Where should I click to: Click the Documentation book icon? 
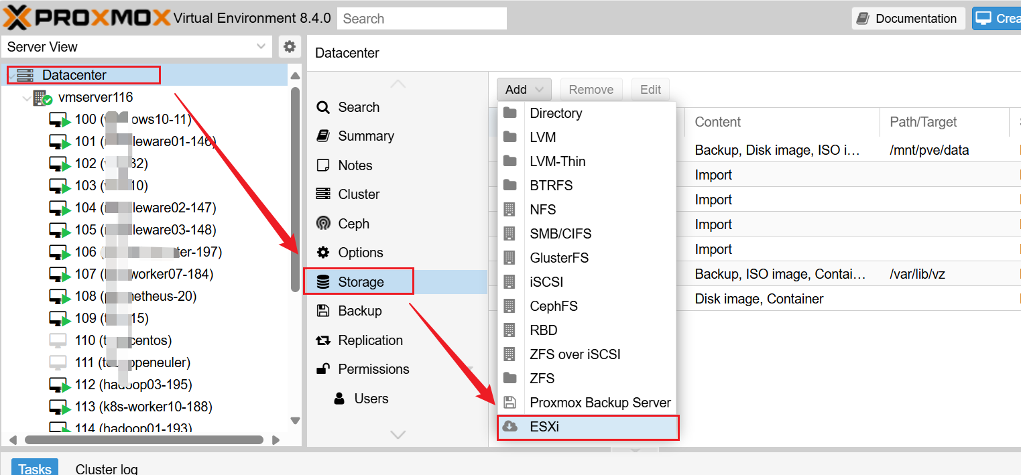click(863, 19)
